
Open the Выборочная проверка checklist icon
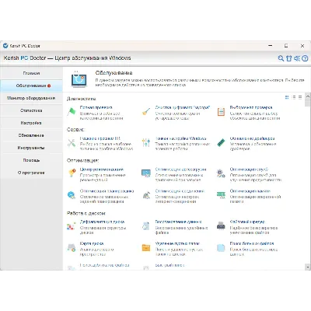[221, 112]
